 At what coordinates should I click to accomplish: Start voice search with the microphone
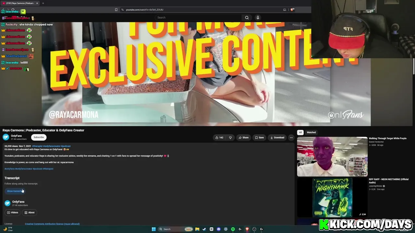(x=258, y=17)
